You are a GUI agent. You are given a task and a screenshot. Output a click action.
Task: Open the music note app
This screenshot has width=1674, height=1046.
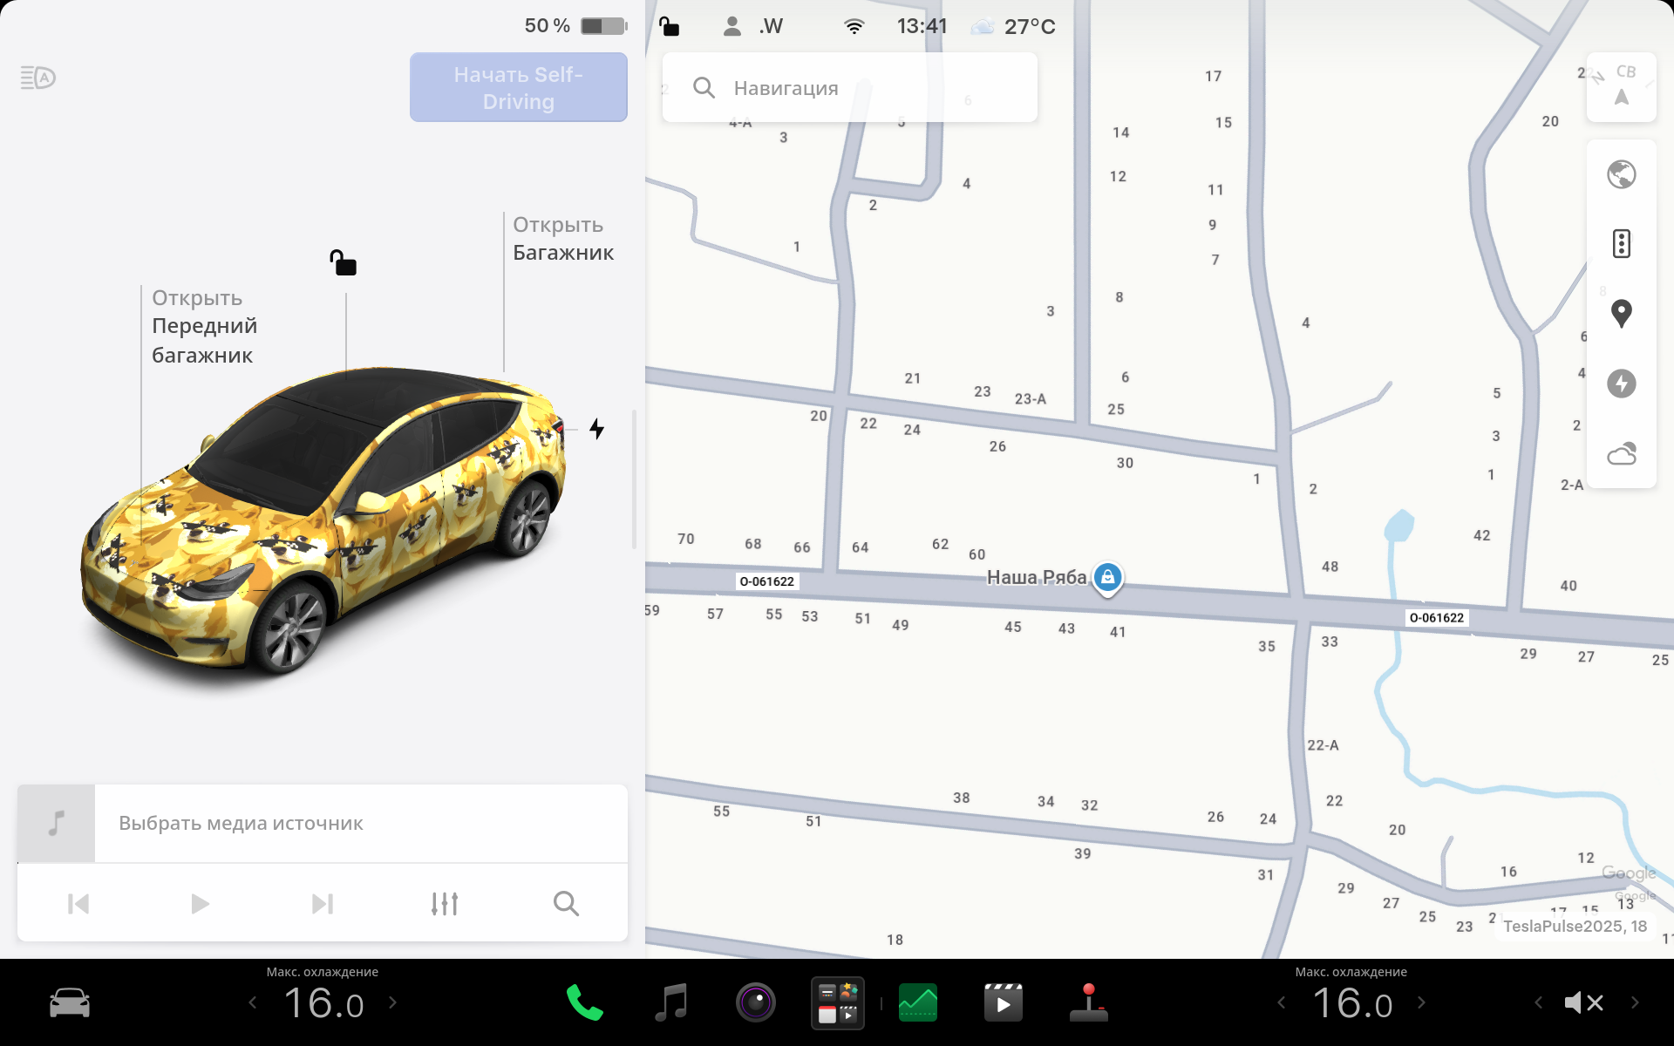pos(670,1002)
